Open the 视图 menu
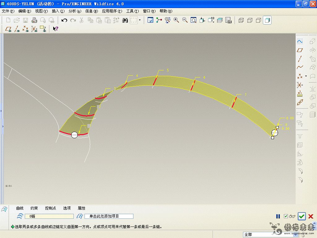 click(x=41, y=11)
